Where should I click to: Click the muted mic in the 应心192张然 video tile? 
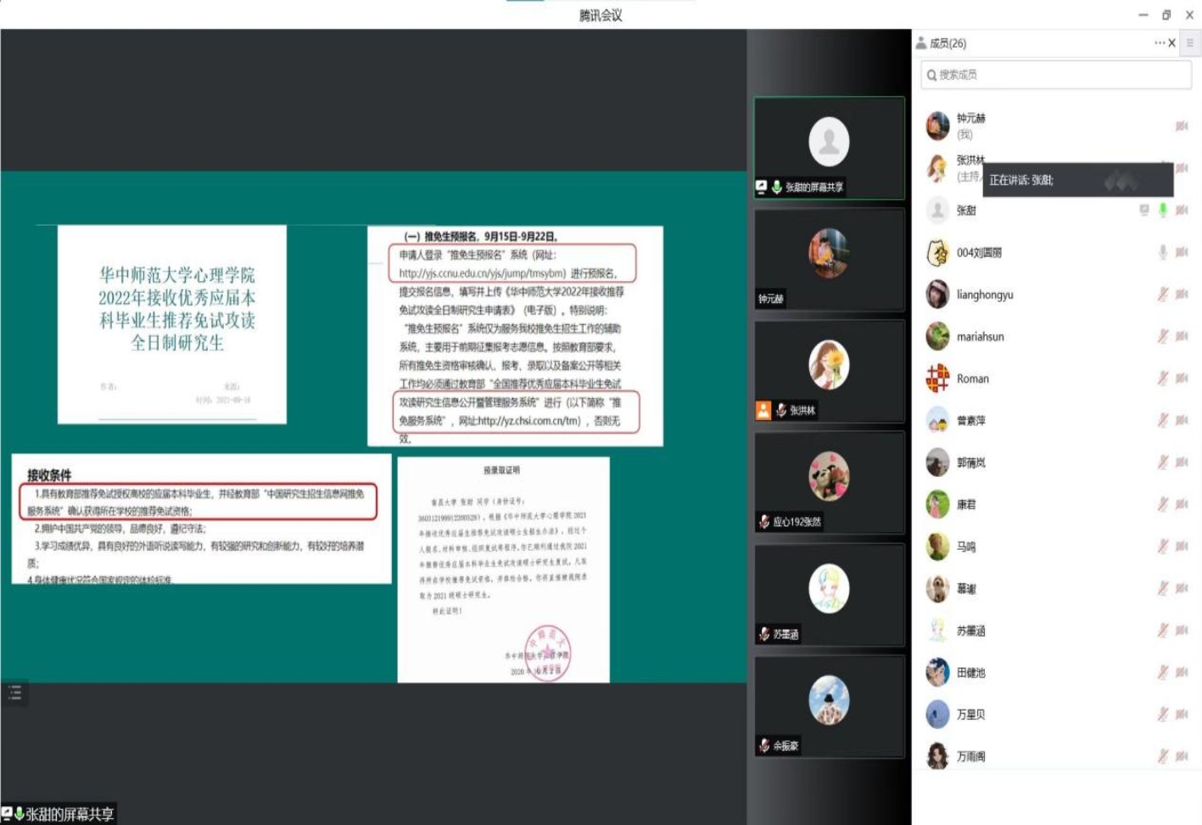click(x=764, y=522)
